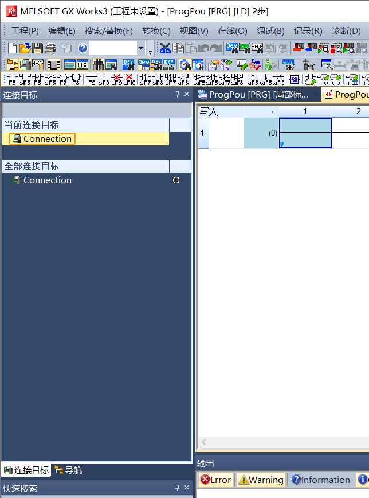The image size is (369, 498).
Task: Toggle the Warning filter button in output
Action: 261,480
